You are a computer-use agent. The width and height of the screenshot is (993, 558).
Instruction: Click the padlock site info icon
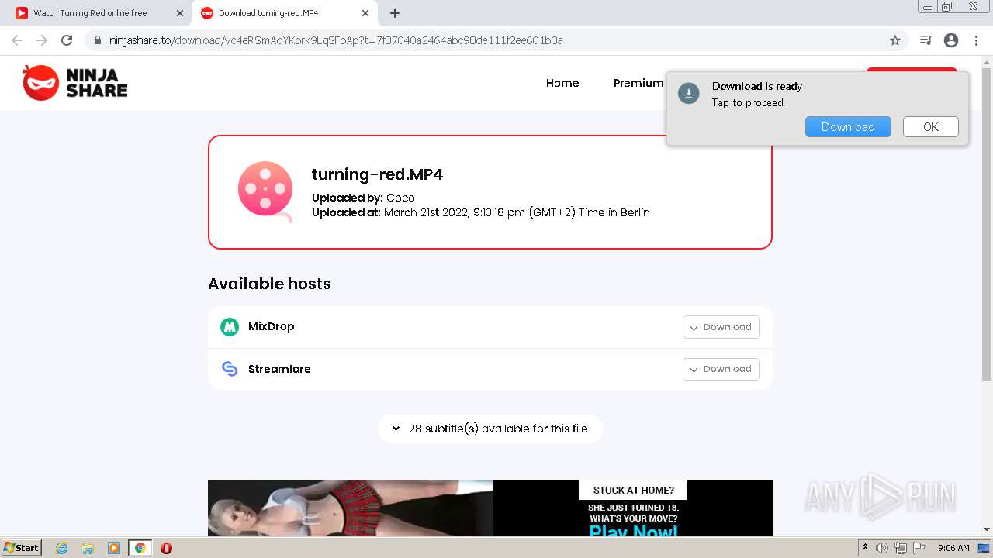pos(98,40)
